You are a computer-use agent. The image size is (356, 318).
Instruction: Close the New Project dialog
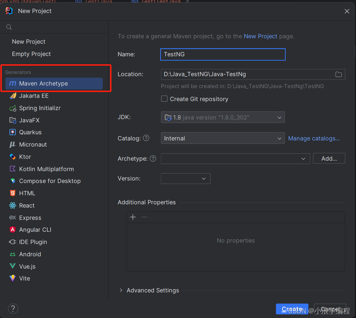pyautogui.click(x=347, y=11)
